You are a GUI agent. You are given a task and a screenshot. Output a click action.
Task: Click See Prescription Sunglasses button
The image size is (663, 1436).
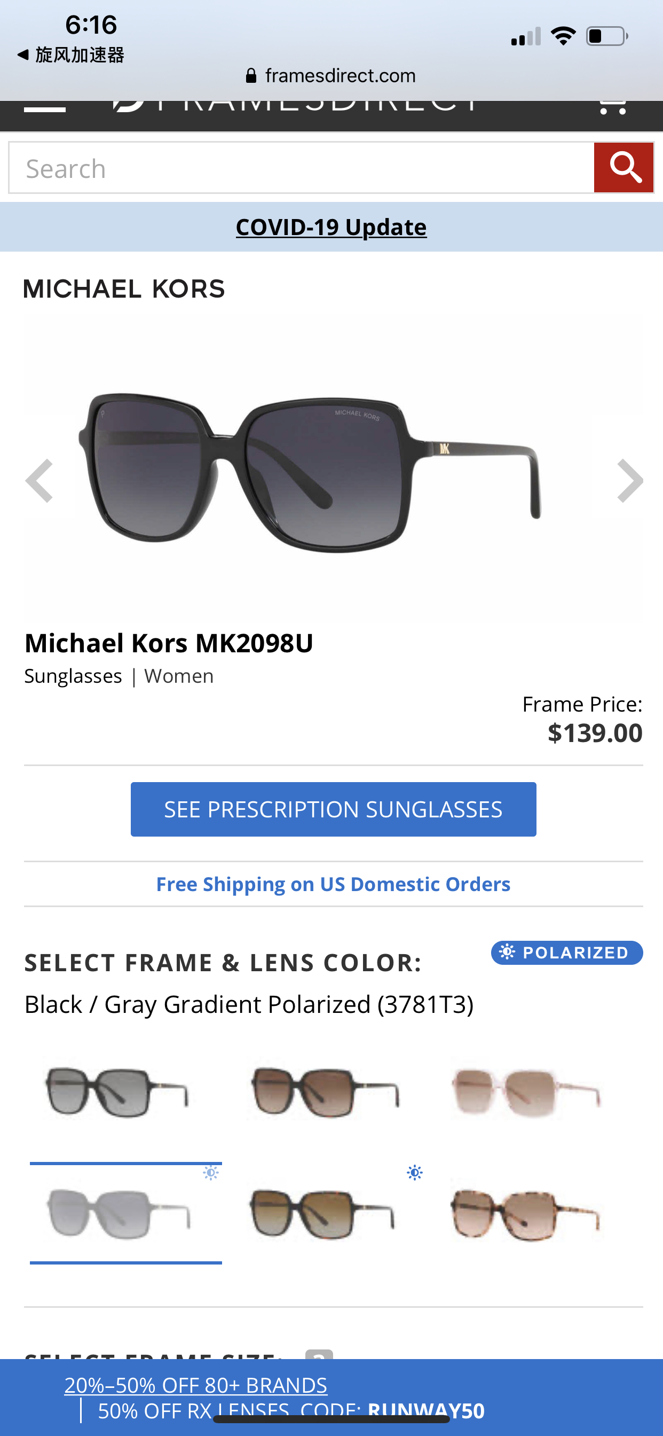333,809
